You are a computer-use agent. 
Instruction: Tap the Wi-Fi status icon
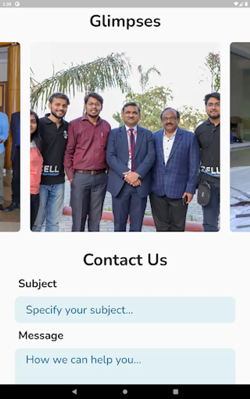click(x=236, y=4)
